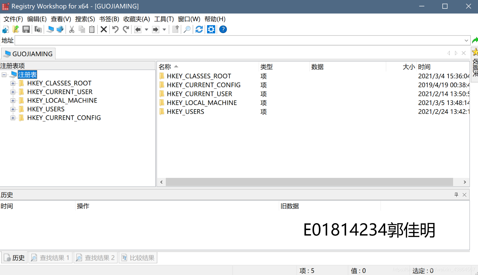Click the refresh icon in toolbar
Image resolution: width=478 pixels, height=275 pixels.
(199, 29)
